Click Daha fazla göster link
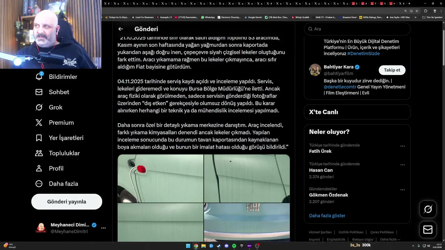The height and width of the screenshot is (250, 445). coord(327,216)
